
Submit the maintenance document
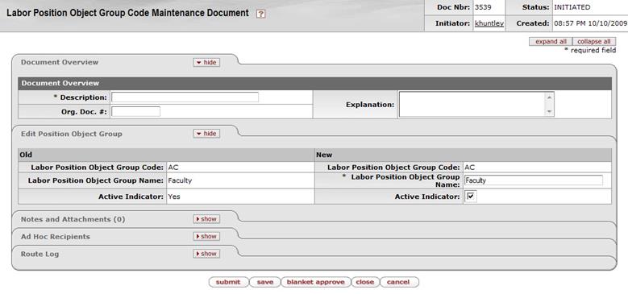click(228, 282)
